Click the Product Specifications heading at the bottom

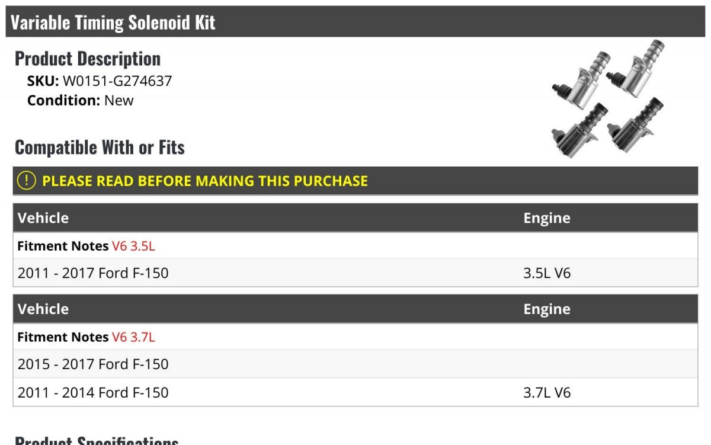pyautogui.click(x=97, y=441)
